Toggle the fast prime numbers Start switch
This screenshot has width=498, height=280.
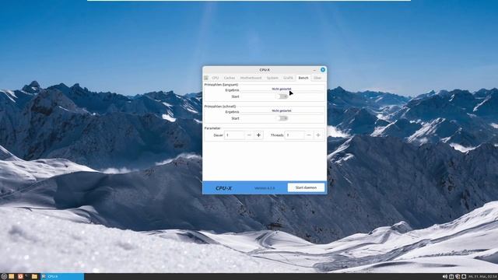click(282, 118)
